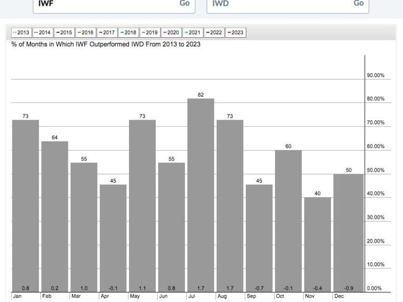Toggle the 2015 year series
The width and height of the screenshot is (403, 302).
[x=64, y=33]
